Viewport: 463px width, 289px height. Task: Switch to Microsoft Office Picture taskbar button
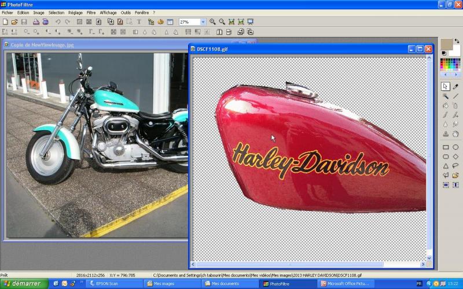coord(347,284)
